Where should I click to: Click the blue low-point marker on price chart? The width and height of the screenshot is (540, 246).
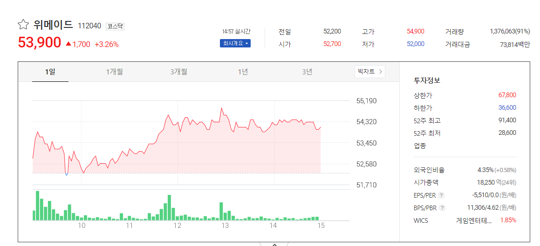pos(67,174)
